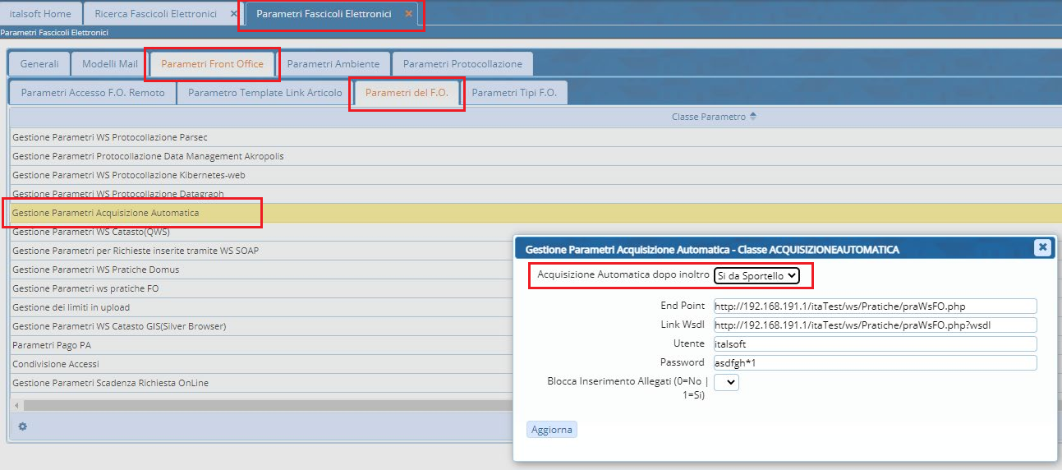The width and height of the screenshot is (1062, 470).
Task: Open Parametri Accesso F.O. Remoto subtab
Action: click(93, 93)
